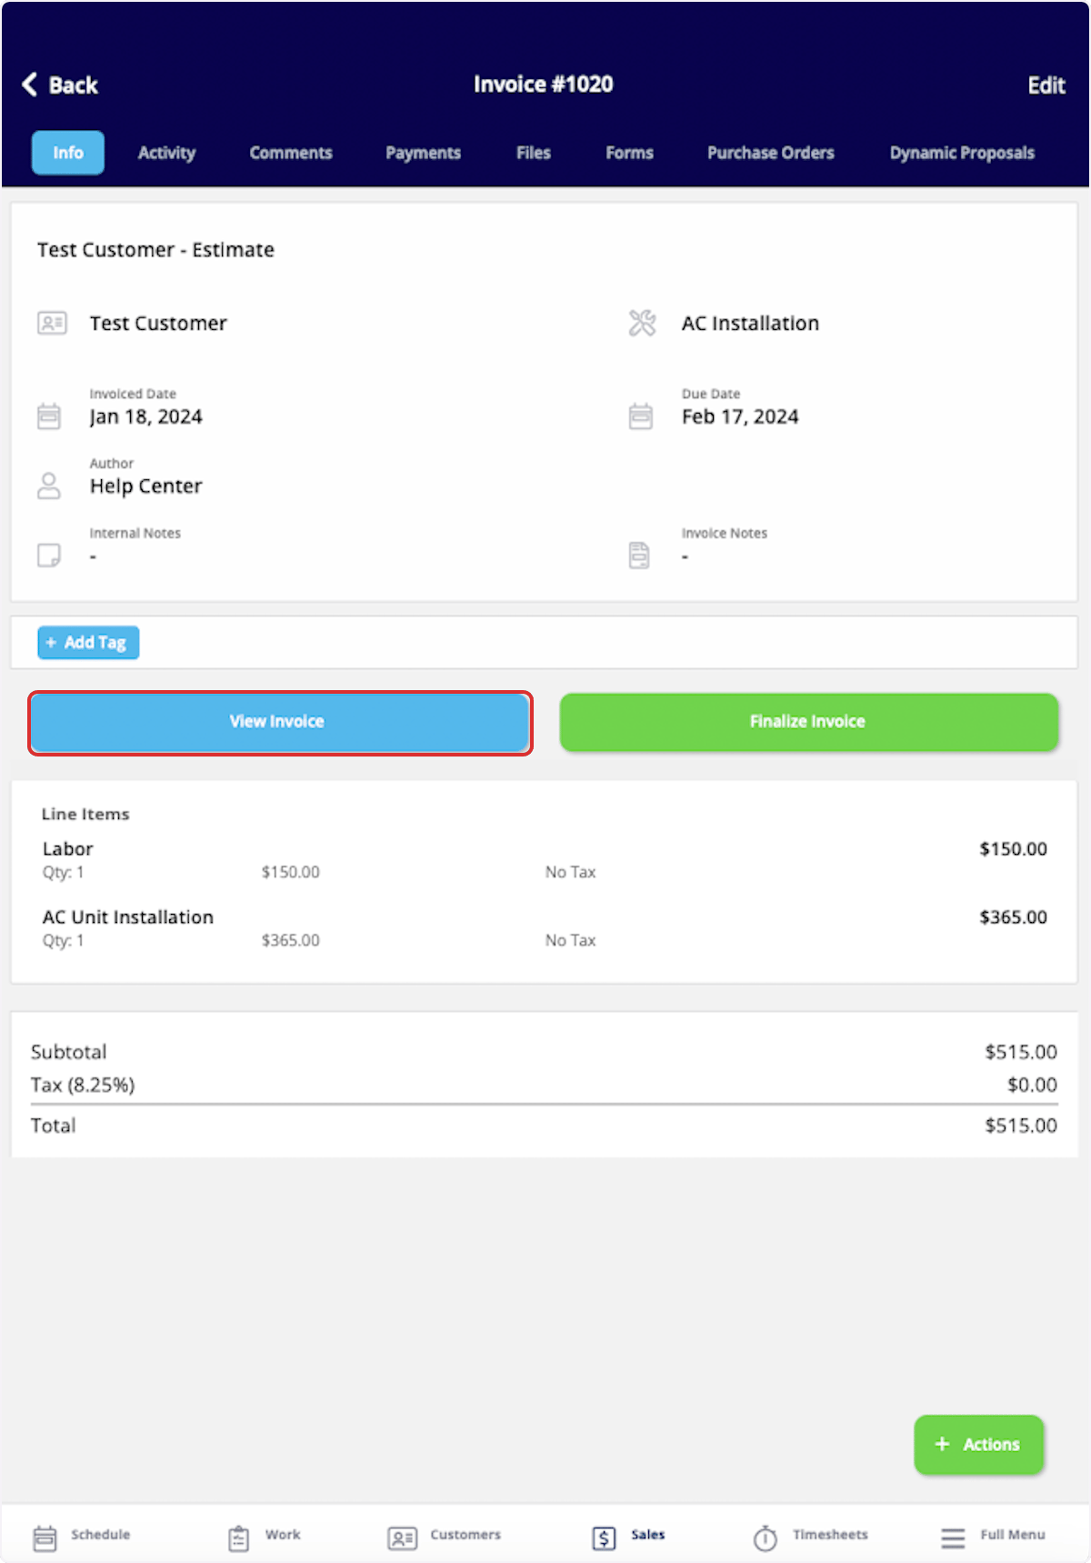Open the Schedule calendar icon in bottom bar
This screenshot has width=1091, height=1563.
[45, 1538]
